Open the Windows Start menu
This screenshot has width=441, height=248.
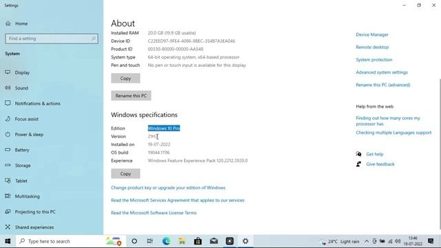8,241
